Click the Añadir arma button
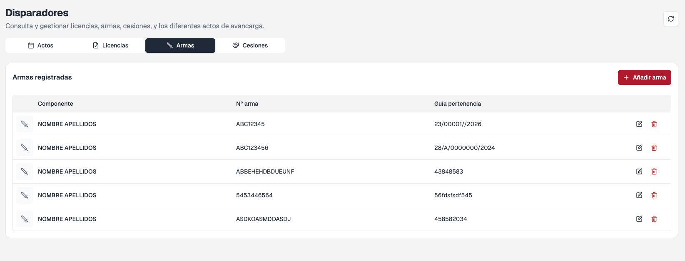 click(644, 77)
